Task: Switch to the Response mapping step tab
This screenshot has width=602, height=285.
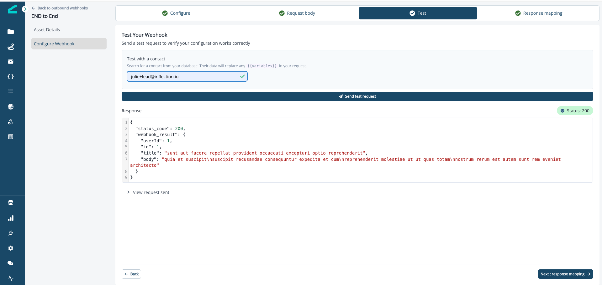Action: coord(539,13)
